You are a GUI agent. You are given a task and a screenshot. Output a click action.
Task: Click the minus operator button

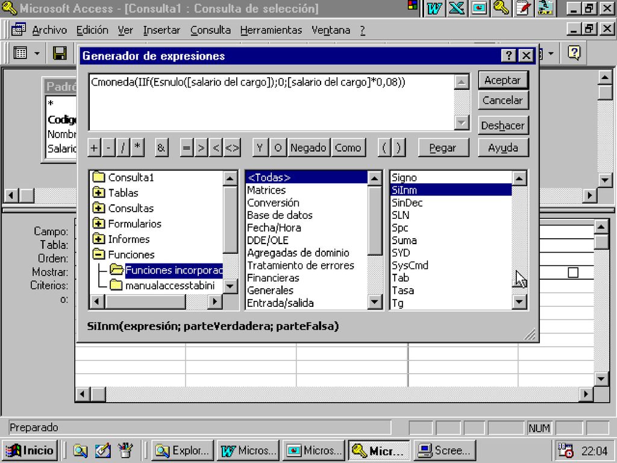click(x=108, y=148)
